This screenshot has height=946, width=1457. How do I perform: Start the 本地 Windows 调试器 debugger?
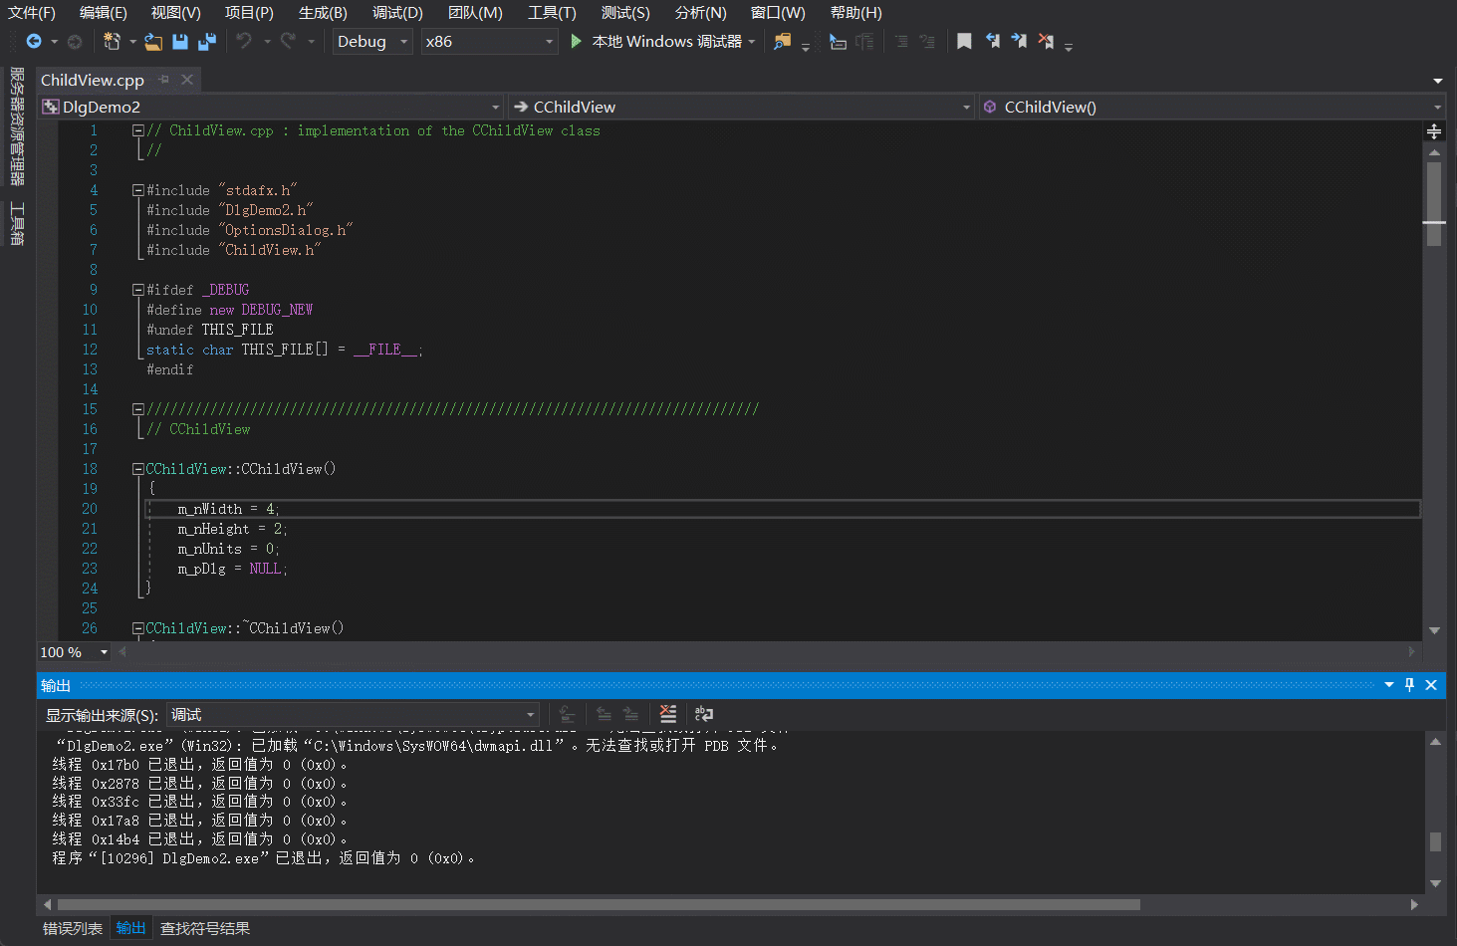coord(657,42)
